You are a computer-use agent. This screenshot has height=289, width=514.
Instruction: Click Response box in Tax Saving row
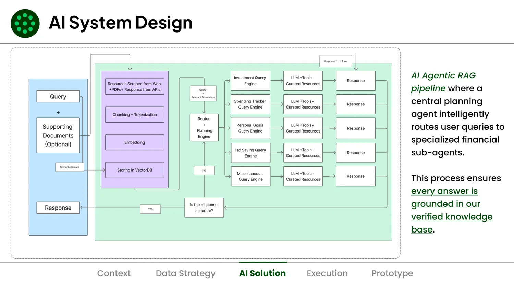[356, 153]
